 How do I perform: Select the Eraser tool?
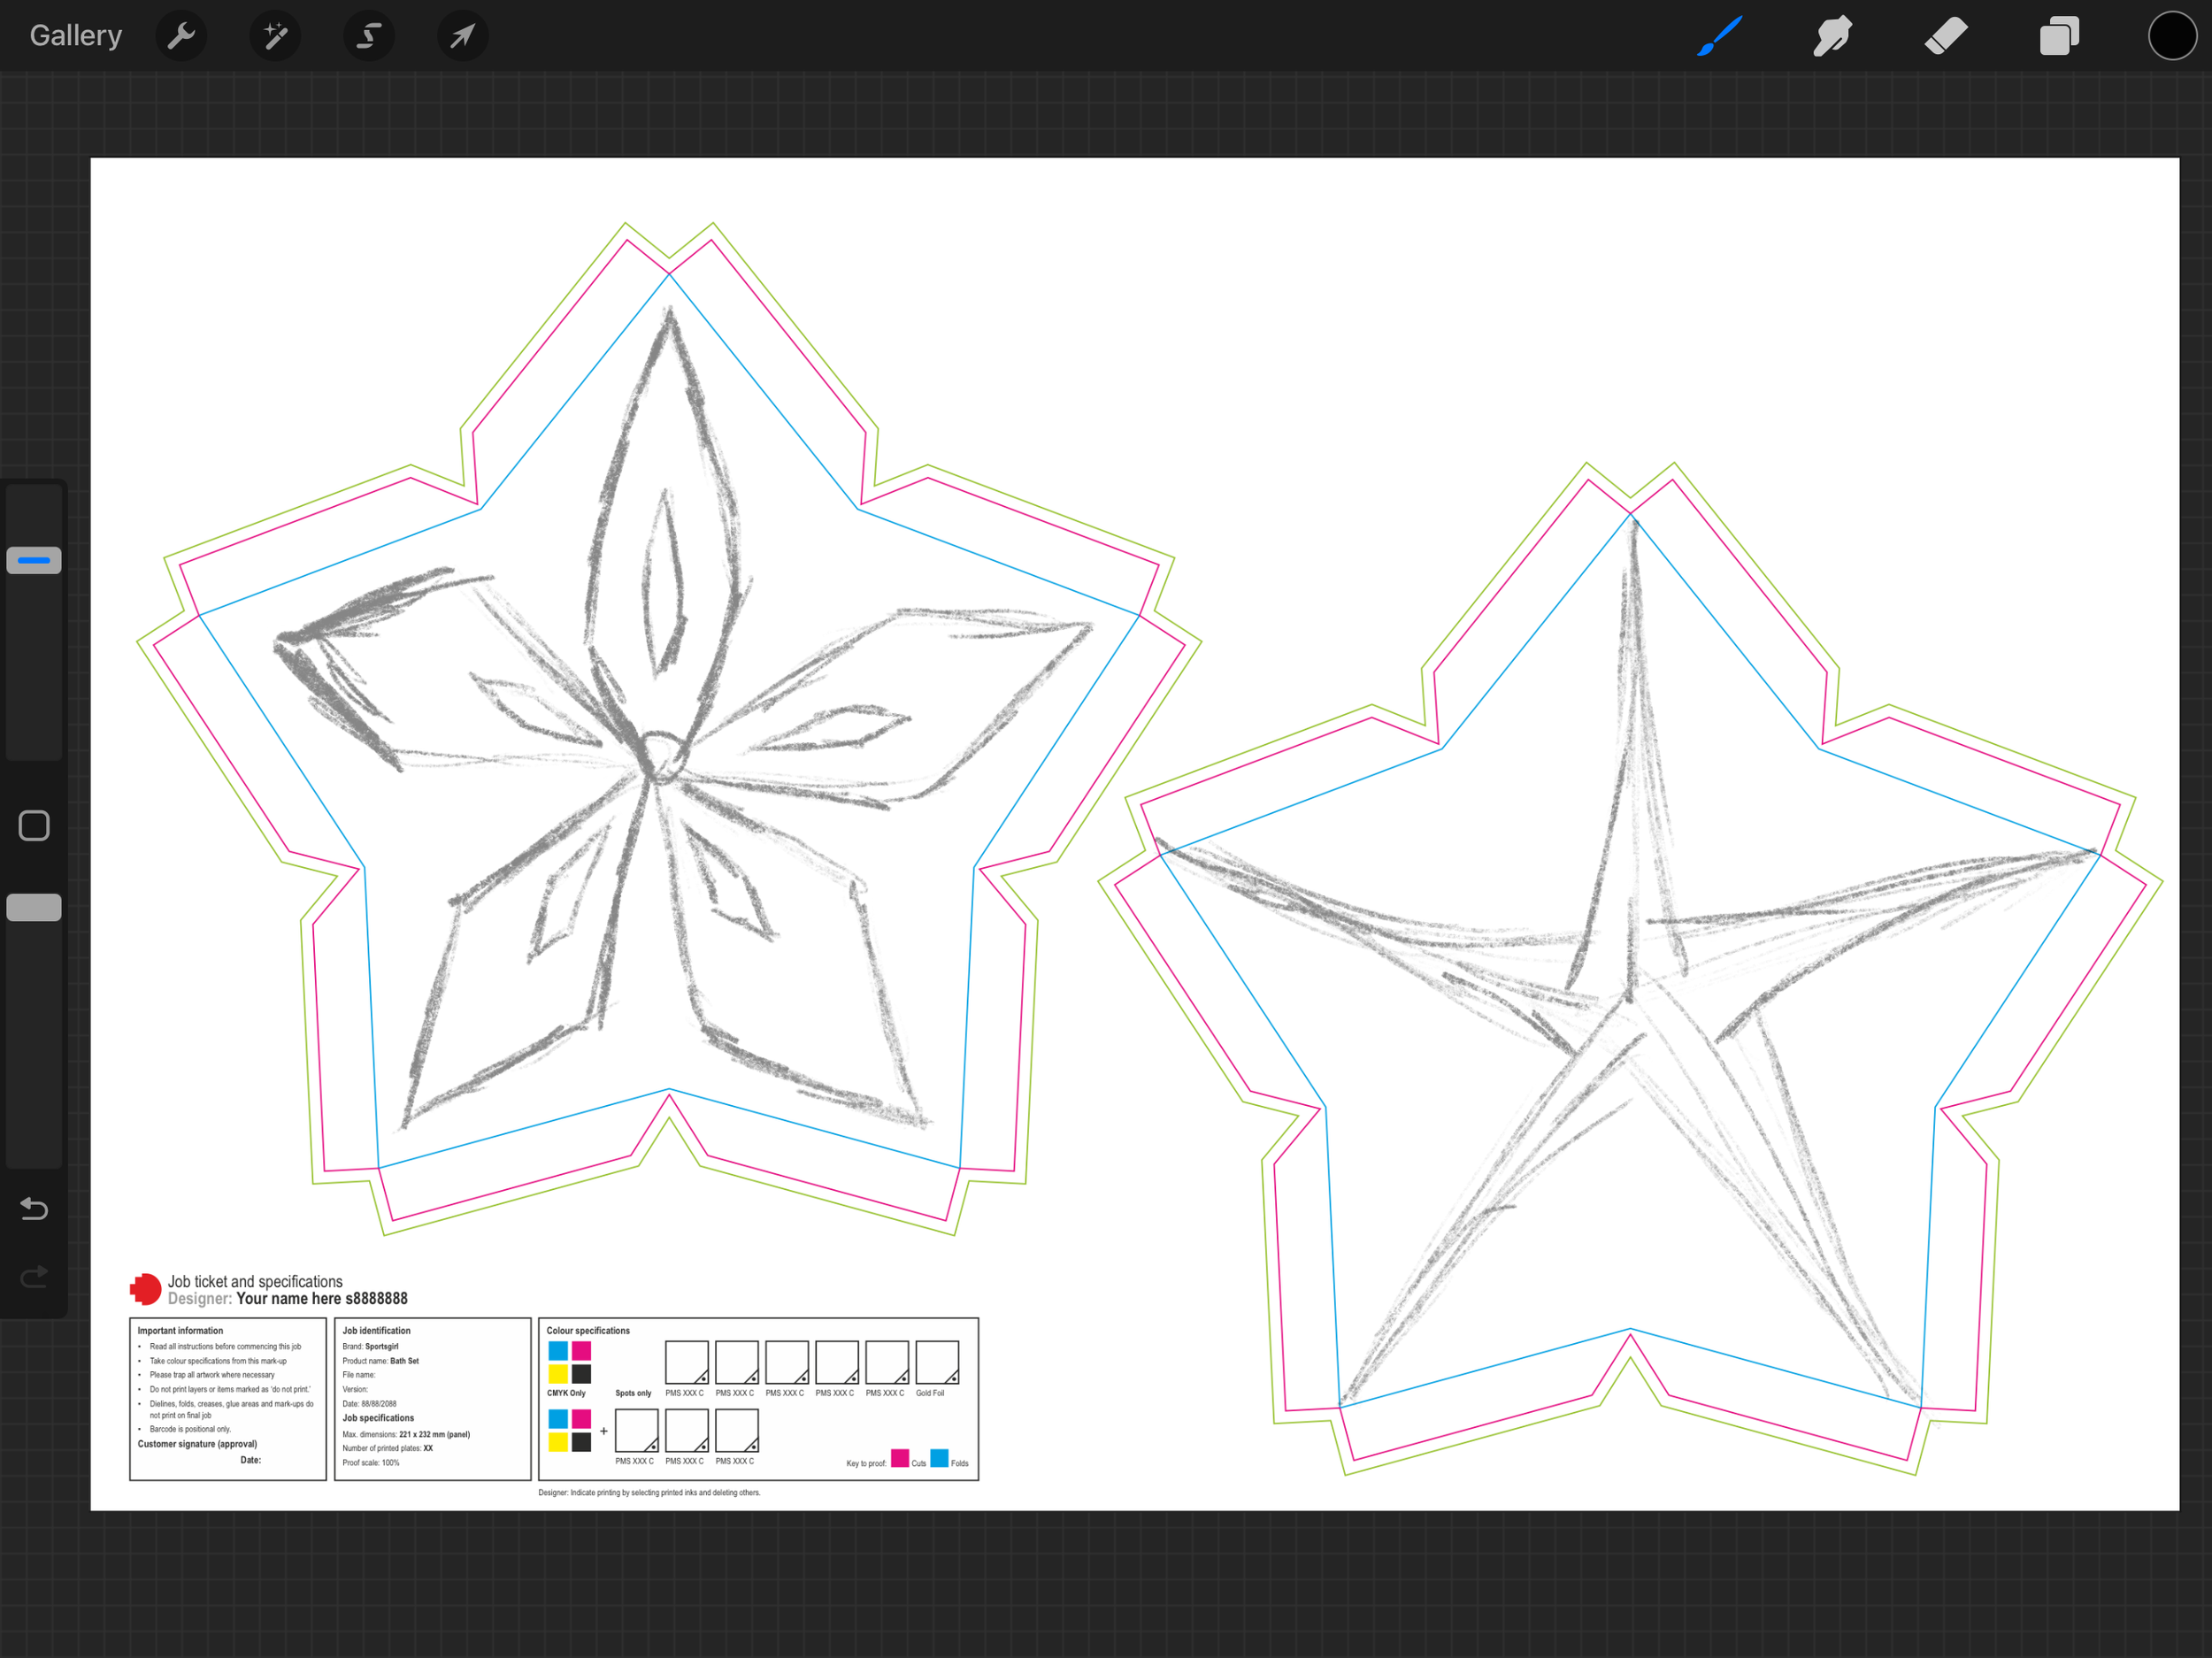pos(1946,36)
